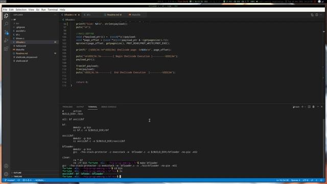Add a new terminal with plus icon
327x184 pixels.
pyautogui.click(x=302, y=107)
